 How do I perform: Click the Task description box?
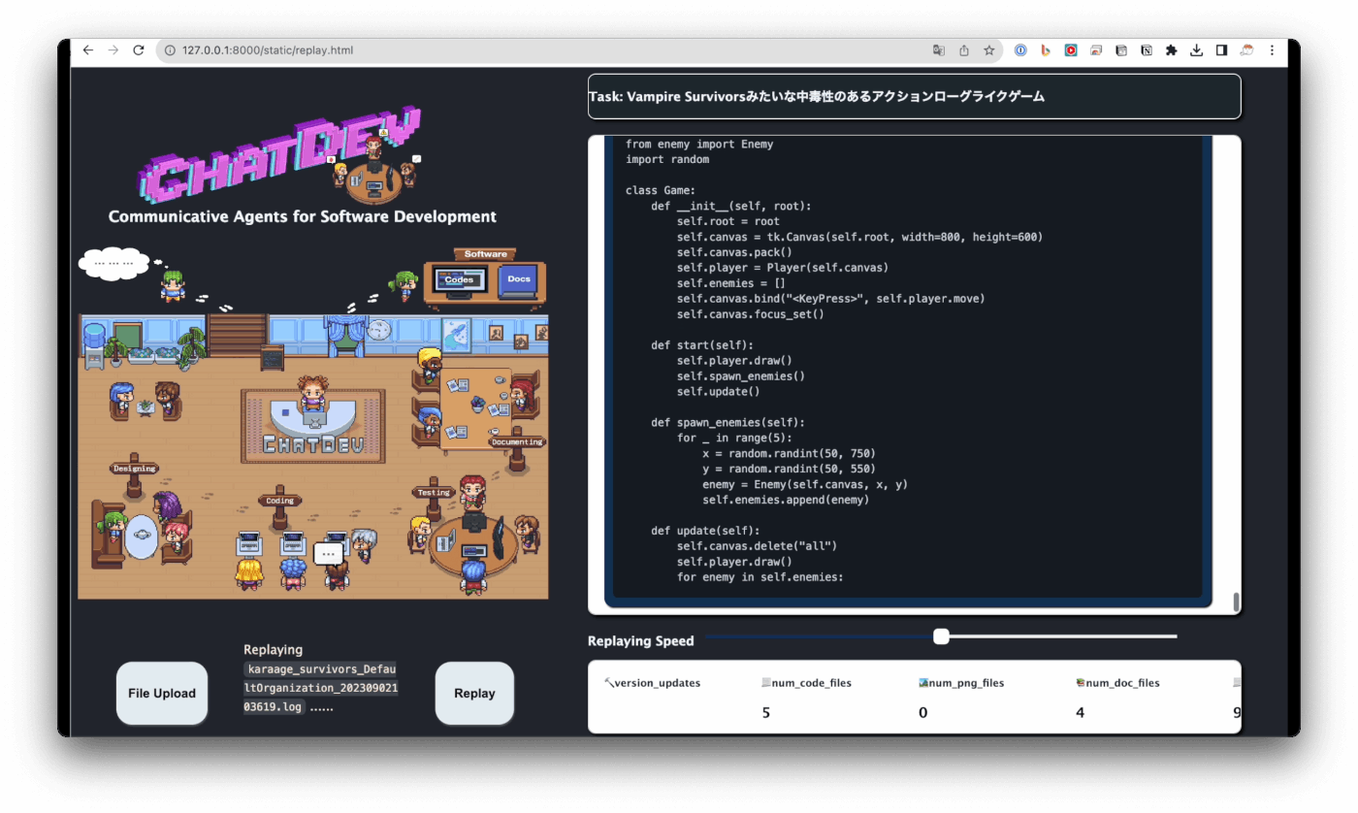[x=914, y=96]
